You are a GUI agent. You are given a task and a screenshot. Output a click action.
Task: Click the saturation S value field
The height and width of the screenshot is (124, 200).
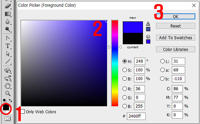tap(139, 70)
